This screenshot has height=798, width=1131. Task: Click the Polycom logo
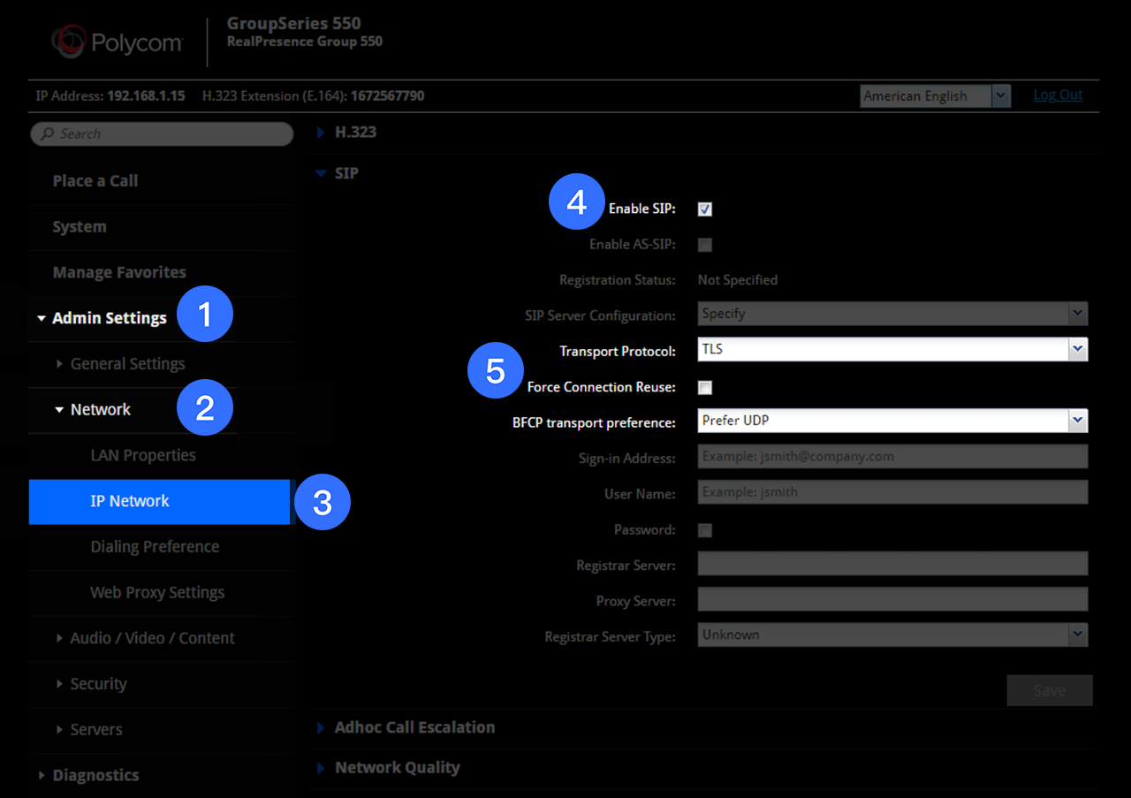click(x=117, y=42)
